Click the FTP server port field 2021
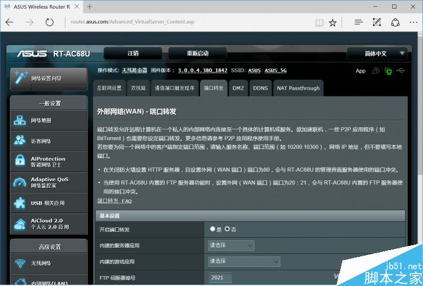 point(220,277)
